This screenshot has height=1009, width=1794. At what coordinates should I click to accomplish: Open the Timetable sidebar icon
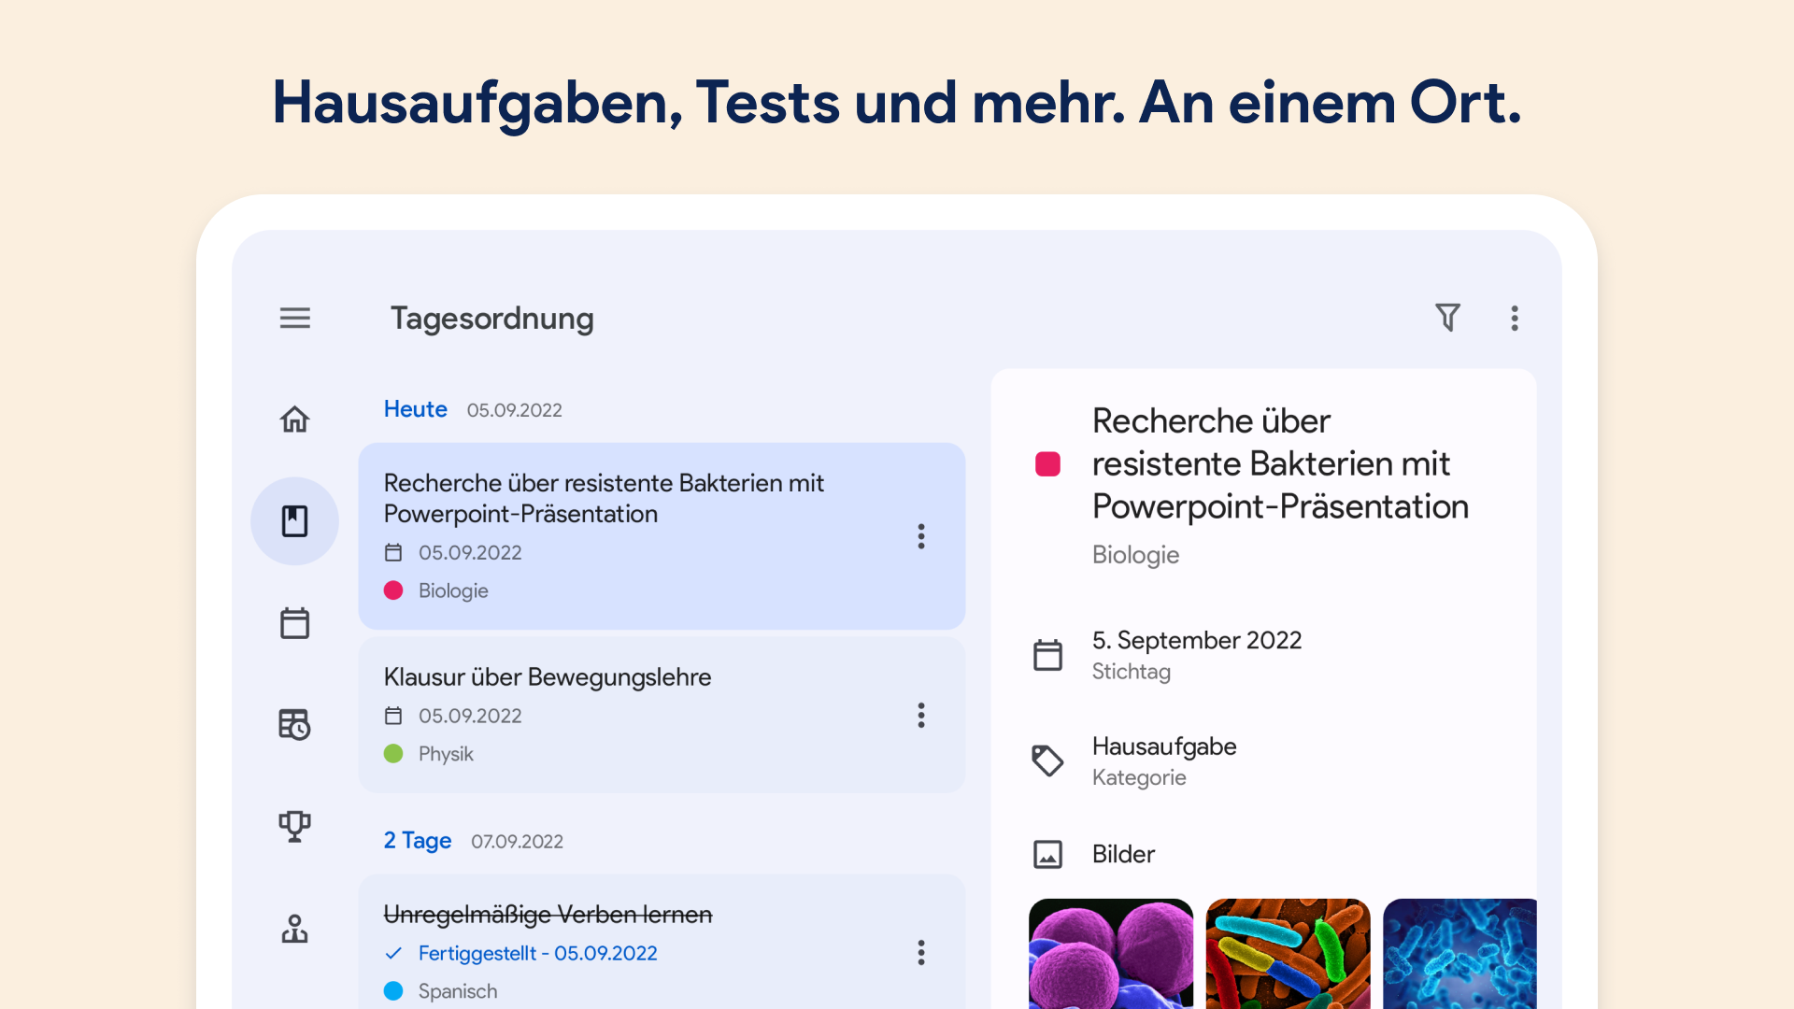[294, 725]
